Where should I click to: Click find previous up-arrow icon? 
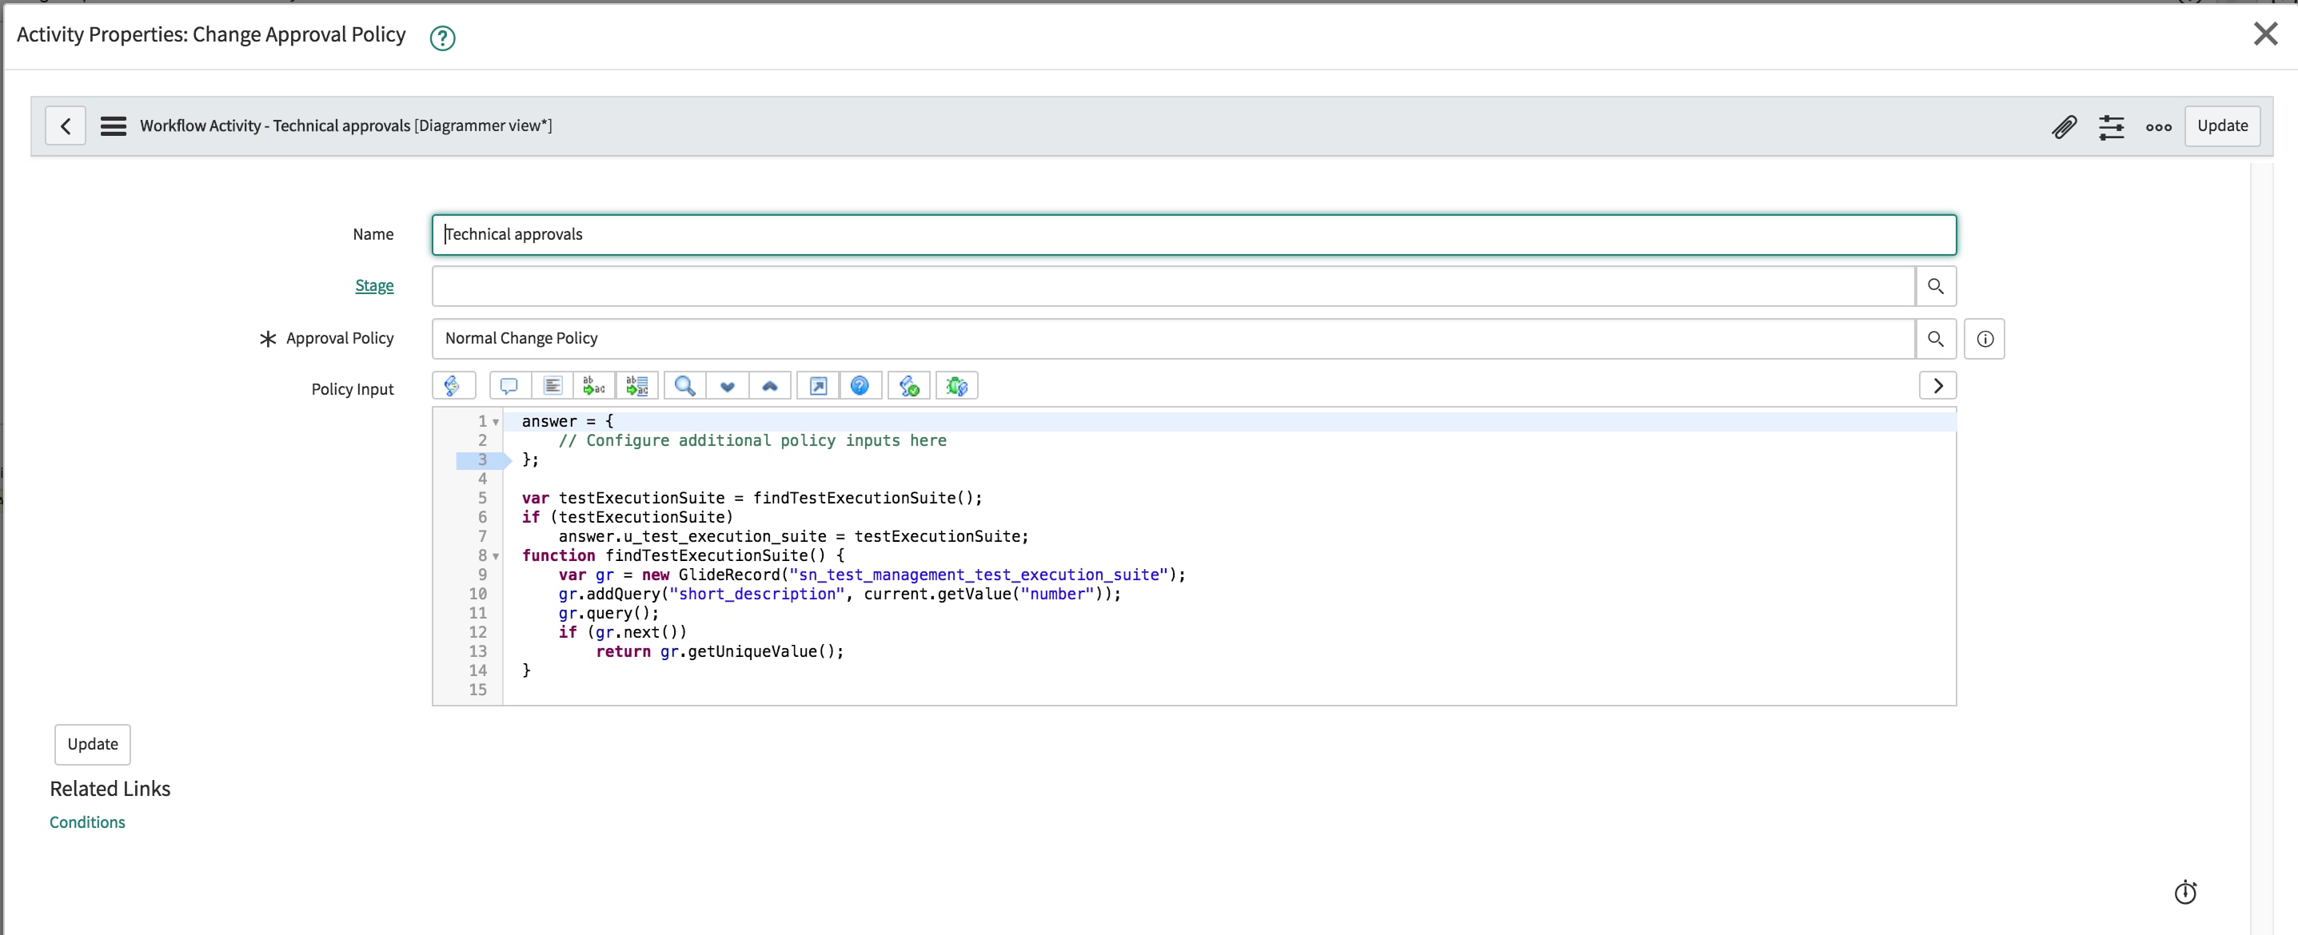[770, 386]
